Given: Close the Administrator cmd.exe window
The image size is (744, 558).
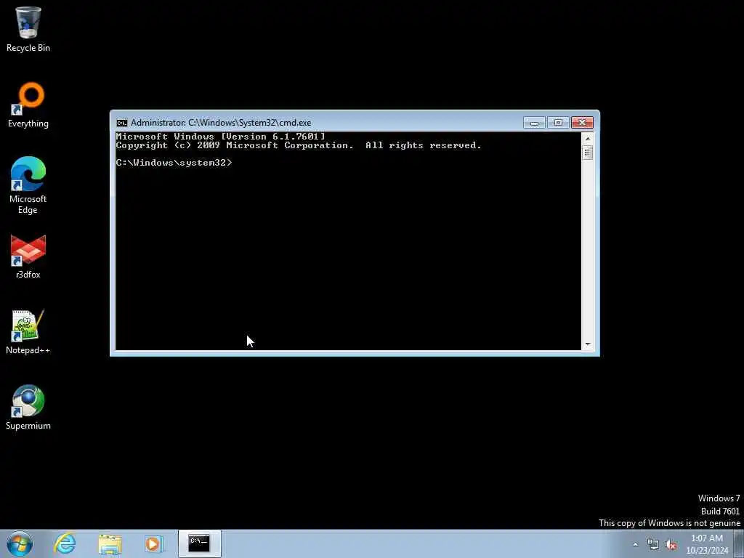Looking at the screenshot, I should pyautogui.click(x=582, y=123).
